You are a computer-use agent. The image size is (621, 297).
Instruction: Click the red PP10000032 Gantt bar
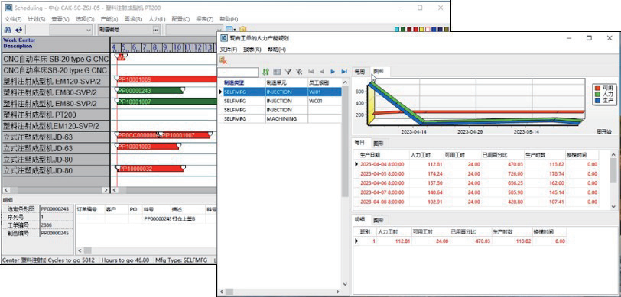150,169
